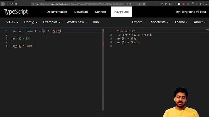Open the Firefox library icon
Image resolution: width=209 pixels, height=117 pixels.
click(166, 4)
